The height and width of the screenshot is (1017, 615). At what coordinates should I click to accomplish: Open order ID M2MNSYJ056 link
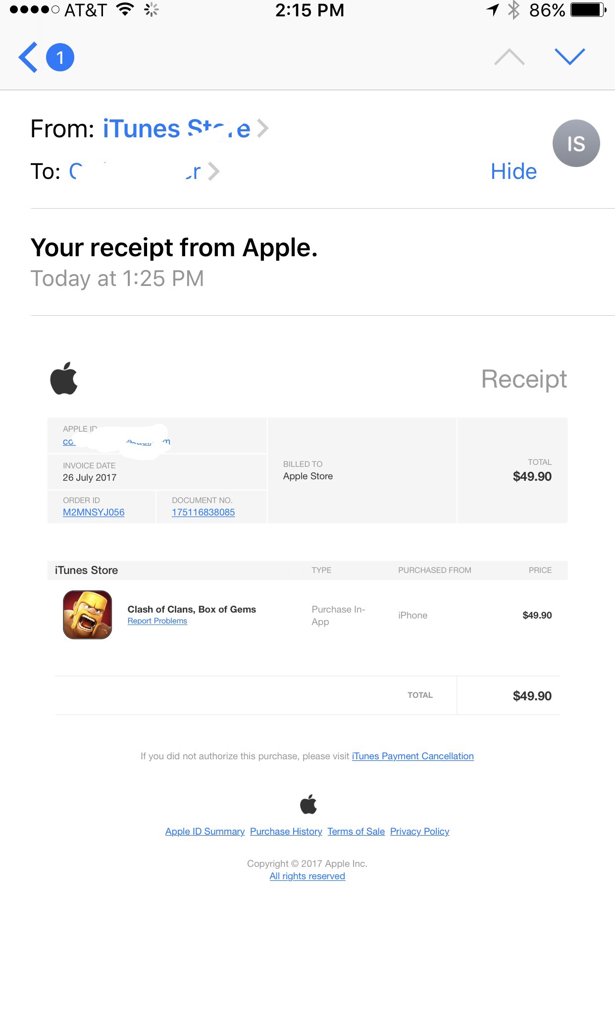(94, 512)
